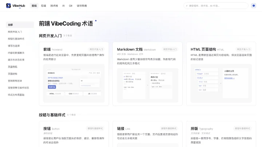Click 网页开发入门 tag on Markdown card
The image size is (262, 147).
coord(170,49)
